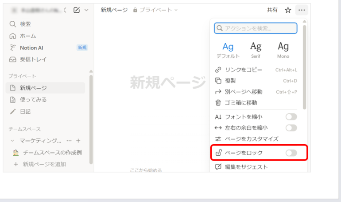The image size is (341, 202).
Task: Click the new page compose icon
Action: coord(77,10)
